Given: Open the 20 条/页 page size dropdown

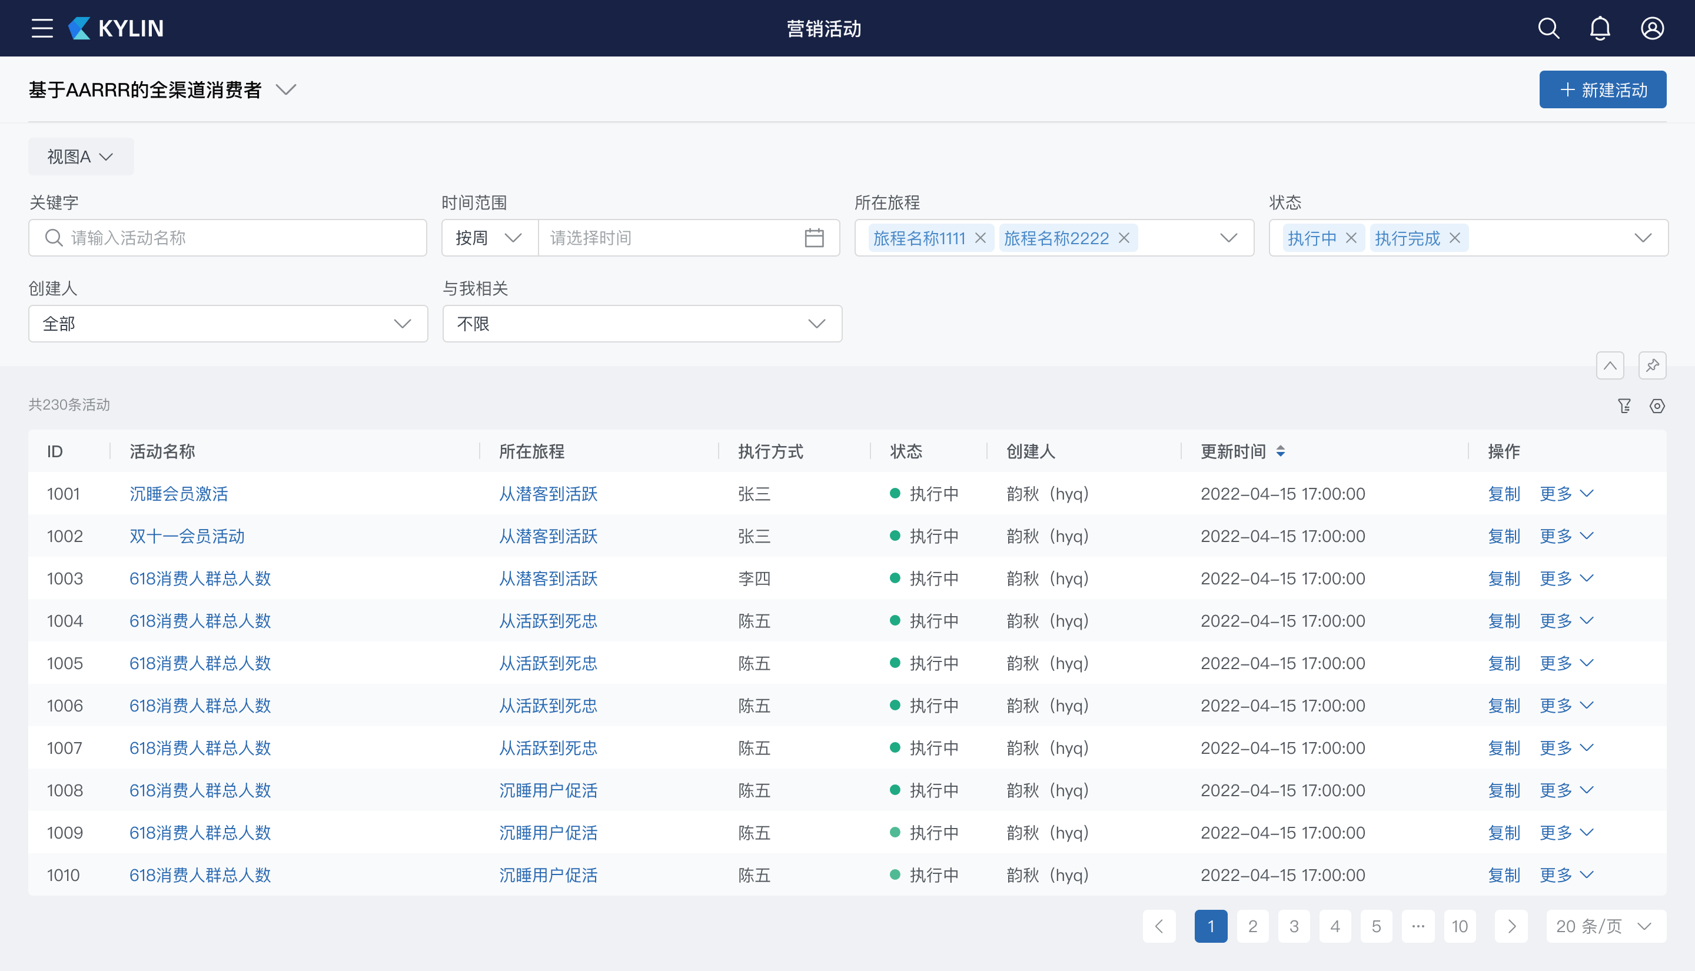Looking at the screenshot, I should point(1606,926).
